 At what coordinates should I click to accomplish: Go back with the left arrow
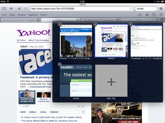pos(19,8)
